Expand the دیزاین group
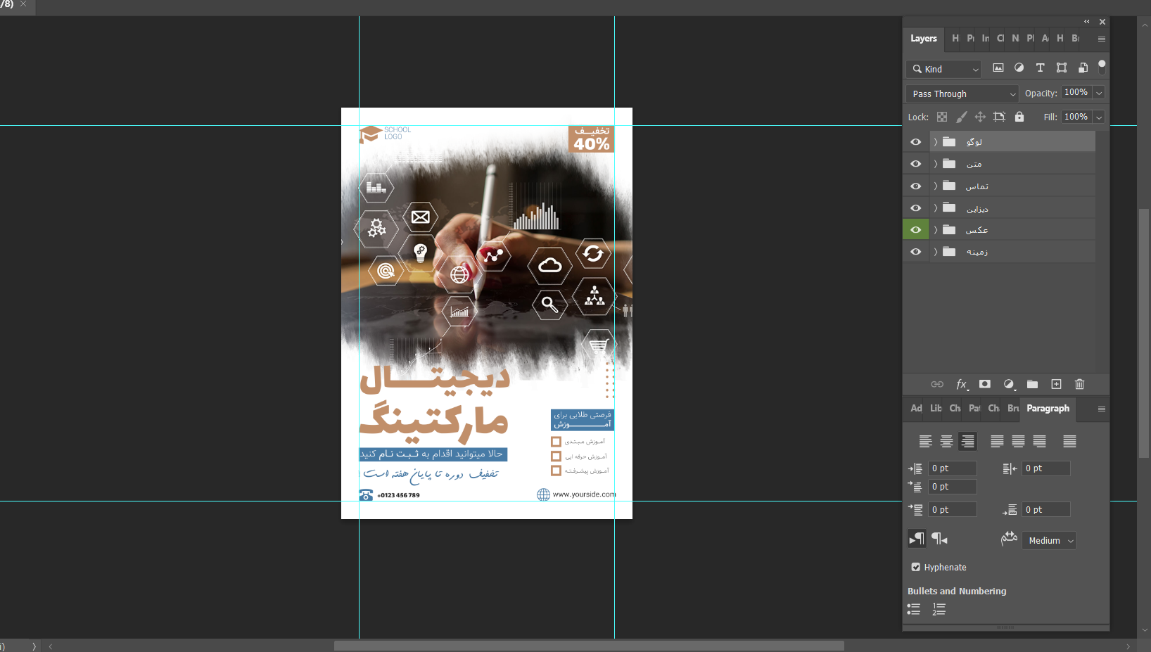The width and height of the screenshot is (1151, 652). 936,208
